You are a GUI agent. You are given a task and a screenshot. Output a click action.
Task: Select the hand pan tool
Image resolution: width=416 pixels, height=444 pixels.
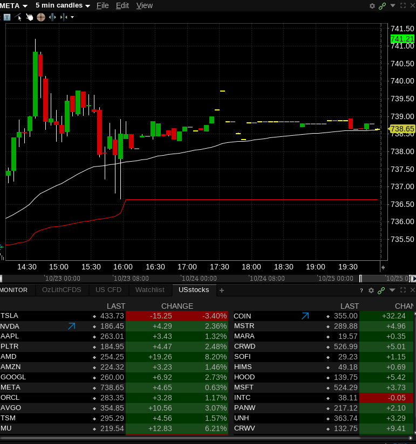point(30,17)
